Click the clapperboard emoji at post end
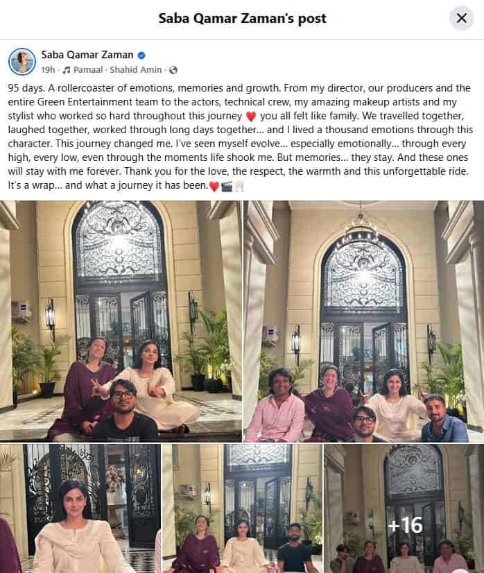Image resolution: width=484 pixels, height=573 pixels. [x=227, y=187]
